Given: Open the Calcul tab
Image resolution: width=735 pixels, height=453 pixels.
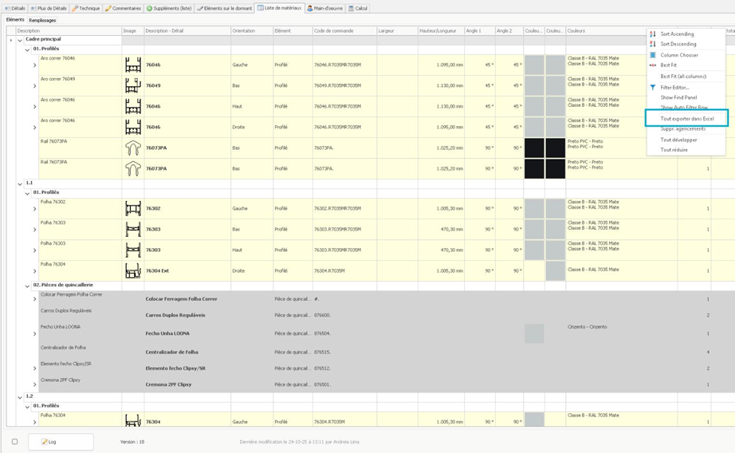Looking at the screenshot, I should point(359,8).
